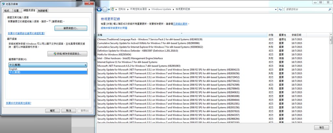Switch to the 系統管理 tab

click(x=43, y=11)
